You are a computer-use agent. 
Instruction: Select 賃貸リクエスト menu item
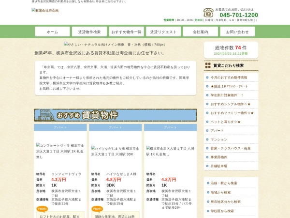(x=163, y=31)
